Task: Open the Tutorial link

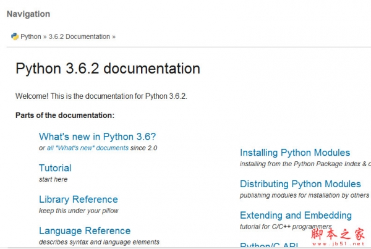Action: coord(55,168)
